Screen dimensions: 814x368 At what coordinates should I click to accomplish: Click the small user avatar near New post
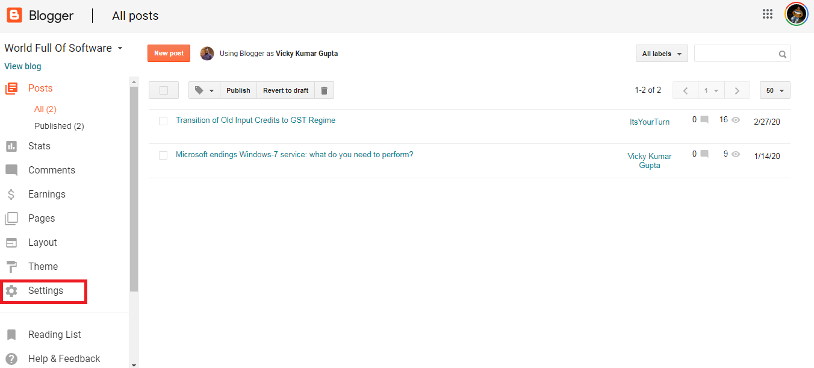pos(207,54)
